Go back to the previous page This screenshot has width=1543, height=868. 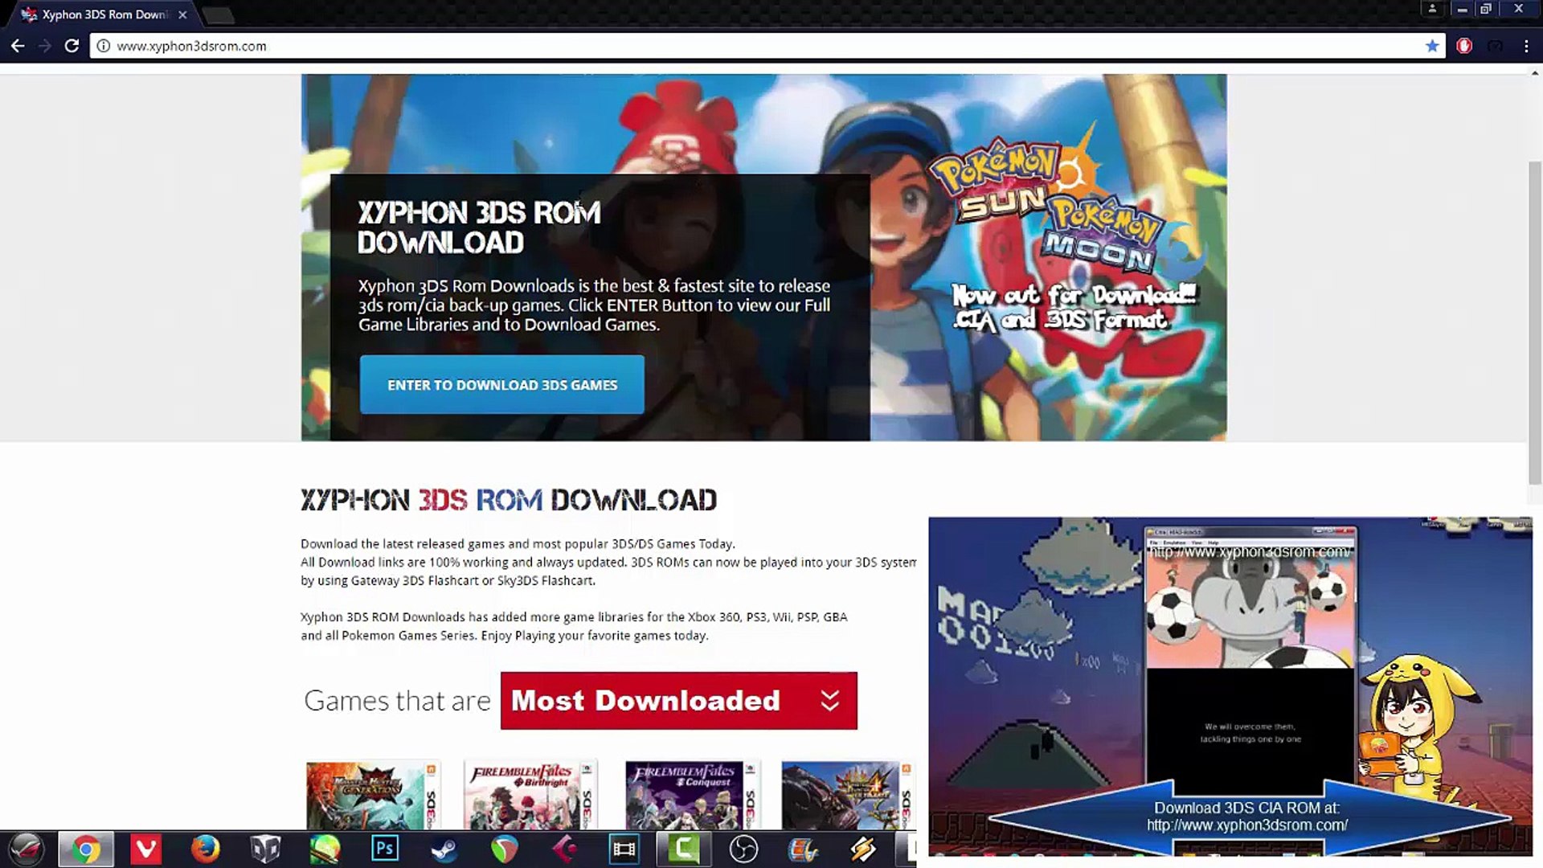click(x=18, y=46)
